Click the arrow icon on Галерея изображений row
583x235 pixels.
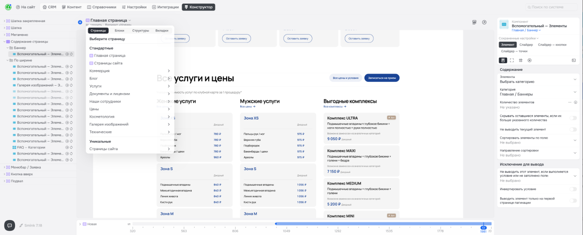(67, 85)
